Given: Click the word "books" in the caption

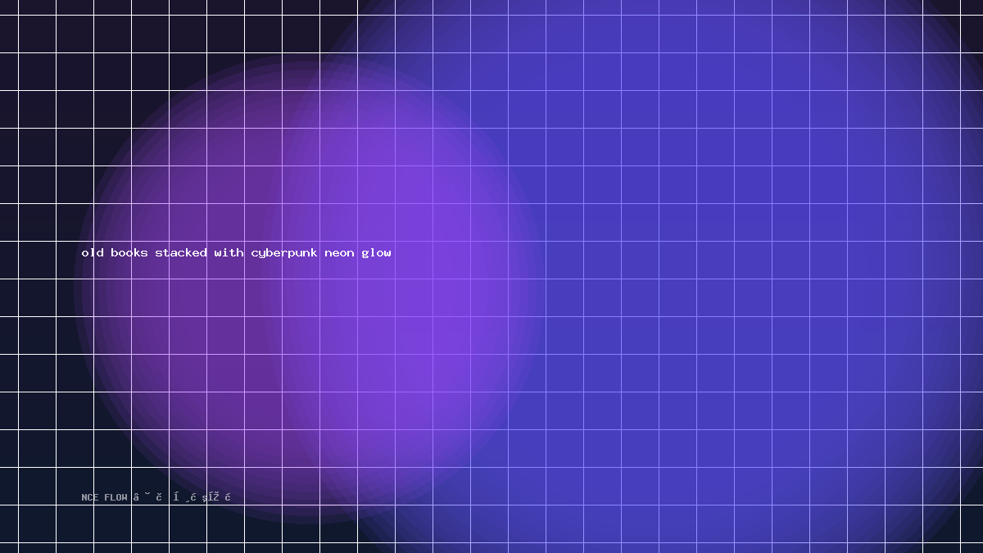Looking at the screenshot, I should [x=129, y=252].
